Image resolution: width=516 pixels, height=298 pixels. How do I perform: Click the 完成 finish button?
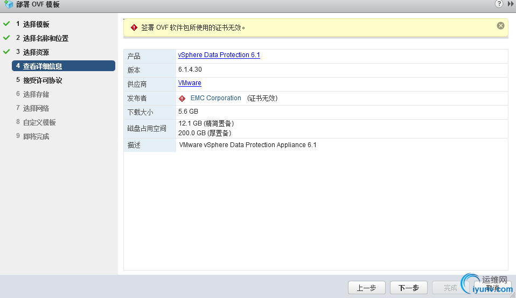(450, 288)
